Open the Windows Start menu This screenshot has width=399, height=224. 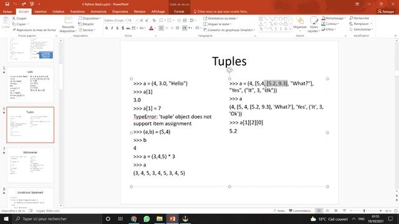(x=6, y=218)
